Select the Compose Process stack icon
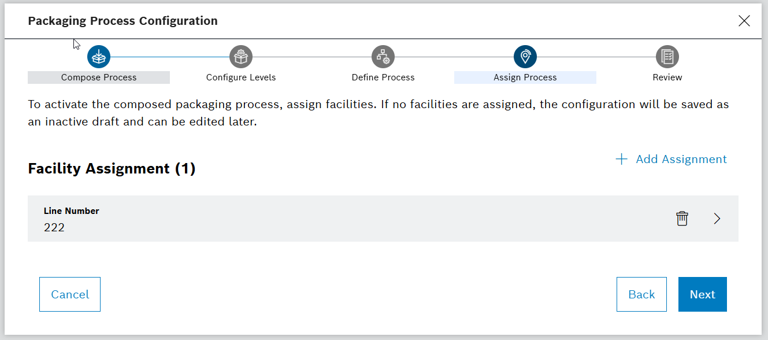This screenshot has height=340, width=768. (98, 56)
